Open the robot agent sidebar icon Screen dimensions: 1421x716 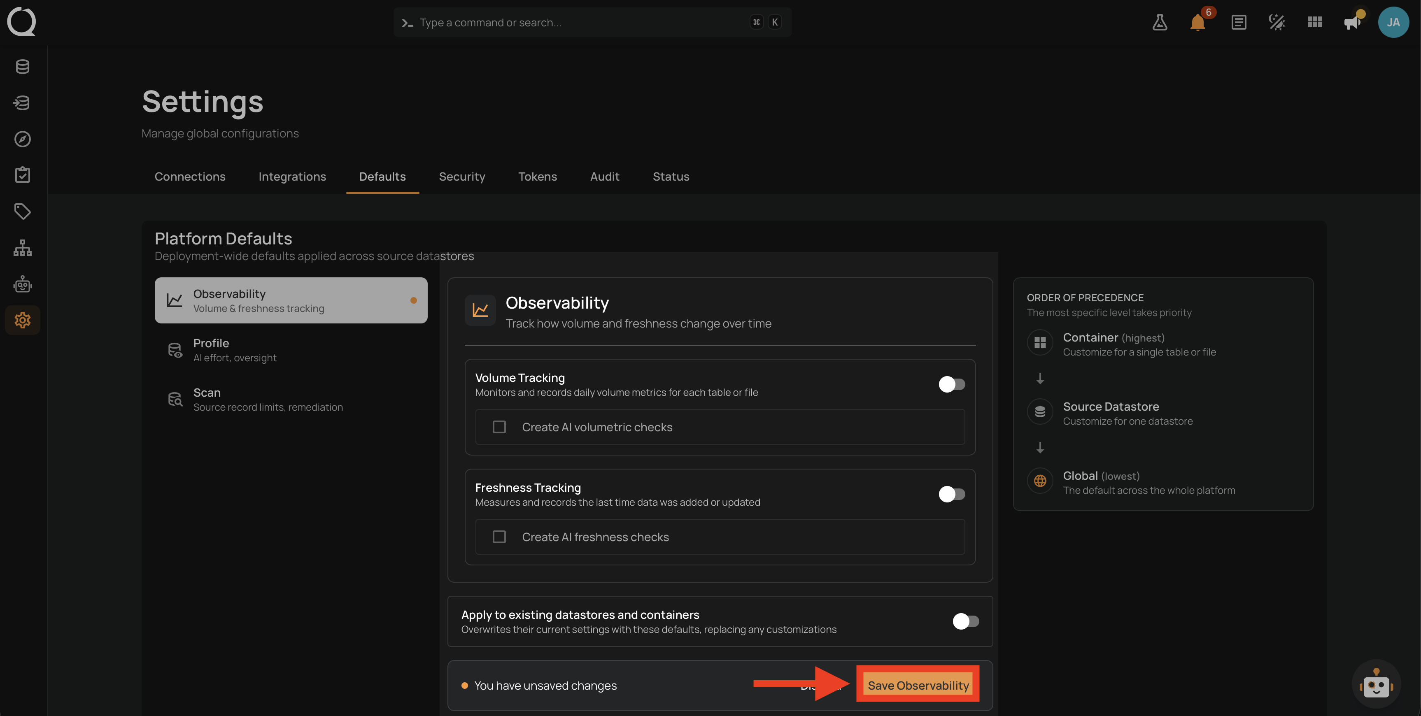23,284
